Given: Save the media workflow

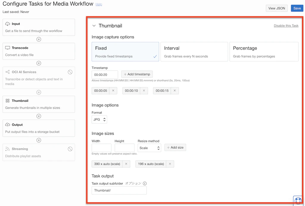Looking at the screenshot, I should coord(297,8).
